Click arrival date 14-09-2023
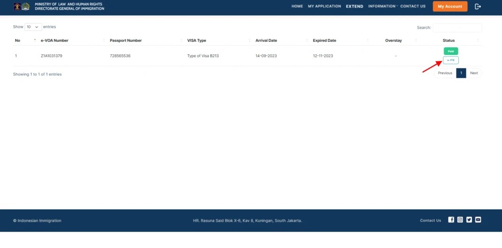Viewport: 502px width, 248px height. pos(266,56)
